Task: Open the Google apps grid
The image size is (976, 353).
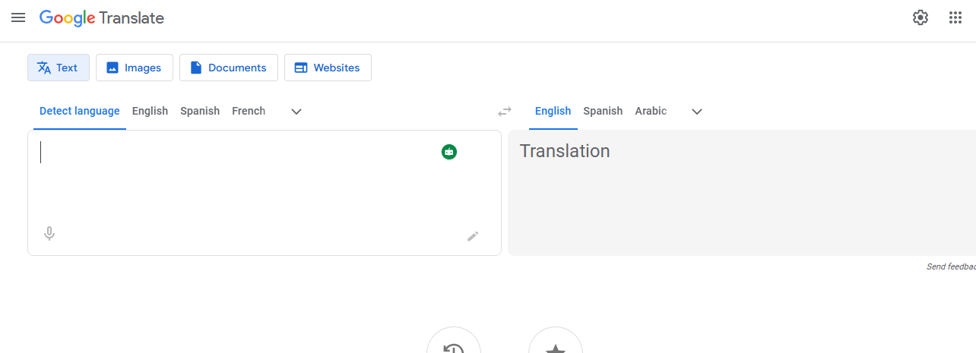Action: [x=955, y=17]
